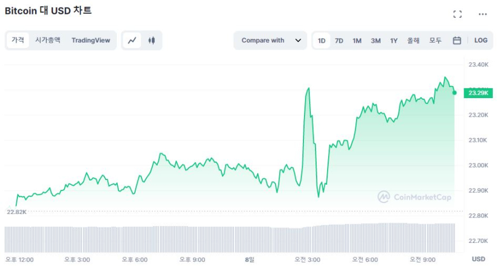Open the three-dot more options menu
Image resolution: width=497 pixels, height=266 pixels.
click(x=483, y=14)
